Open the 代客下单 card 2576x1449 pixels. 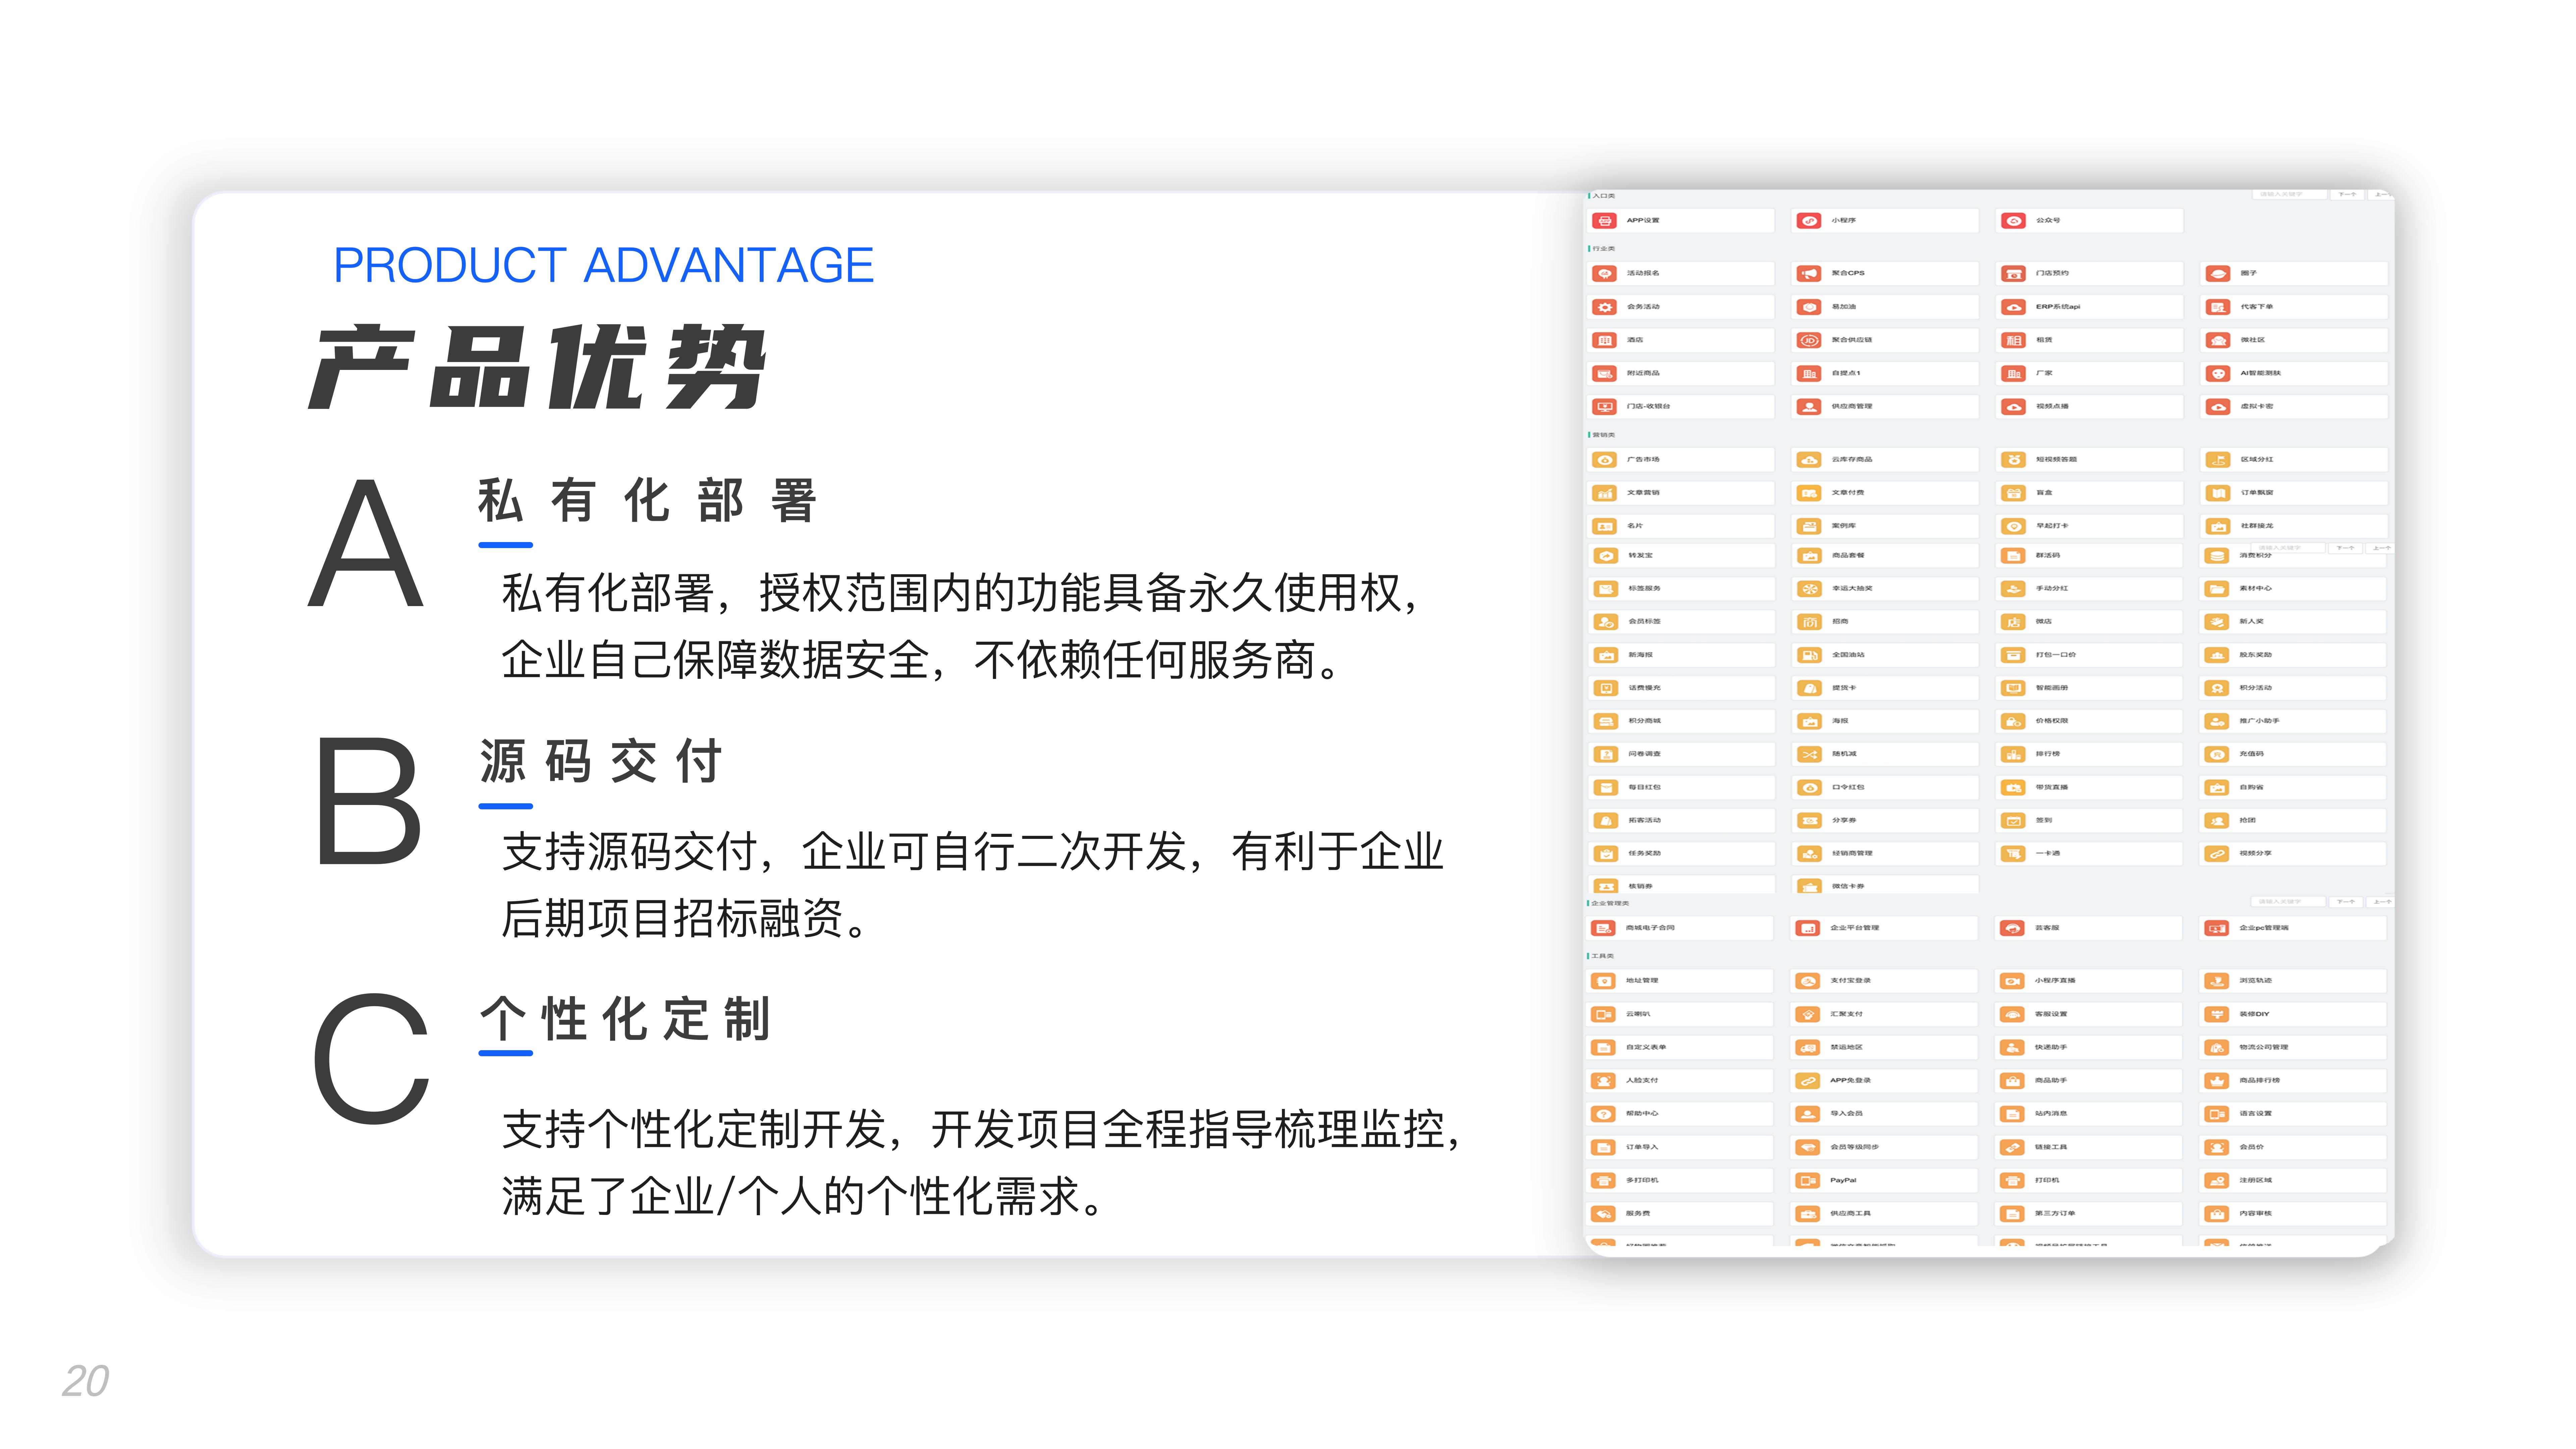click(x=2294, y=307)
